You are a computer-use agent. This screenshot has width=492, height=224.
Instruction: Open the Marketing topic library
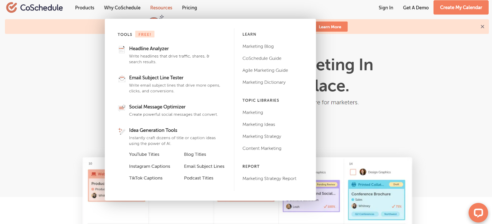(253, 112)
